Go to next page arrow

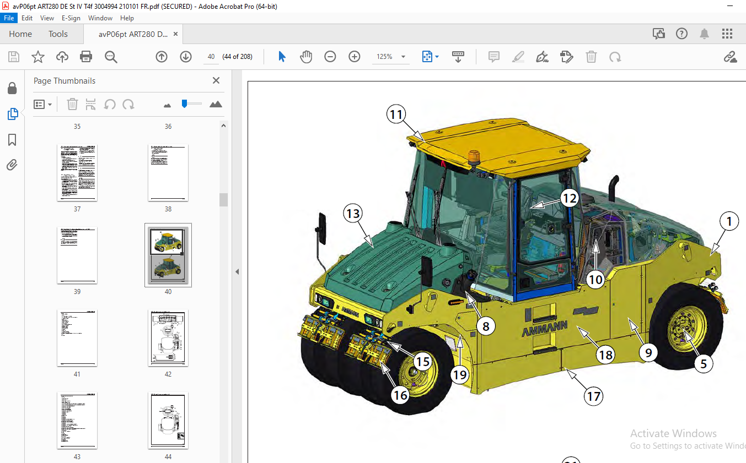point(186,57)
